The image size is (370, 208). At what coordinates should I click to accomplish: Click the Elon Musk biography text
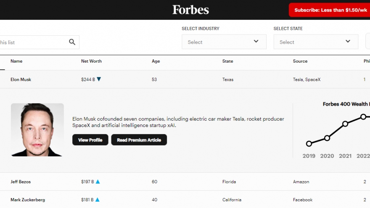(x=178, y=122)
